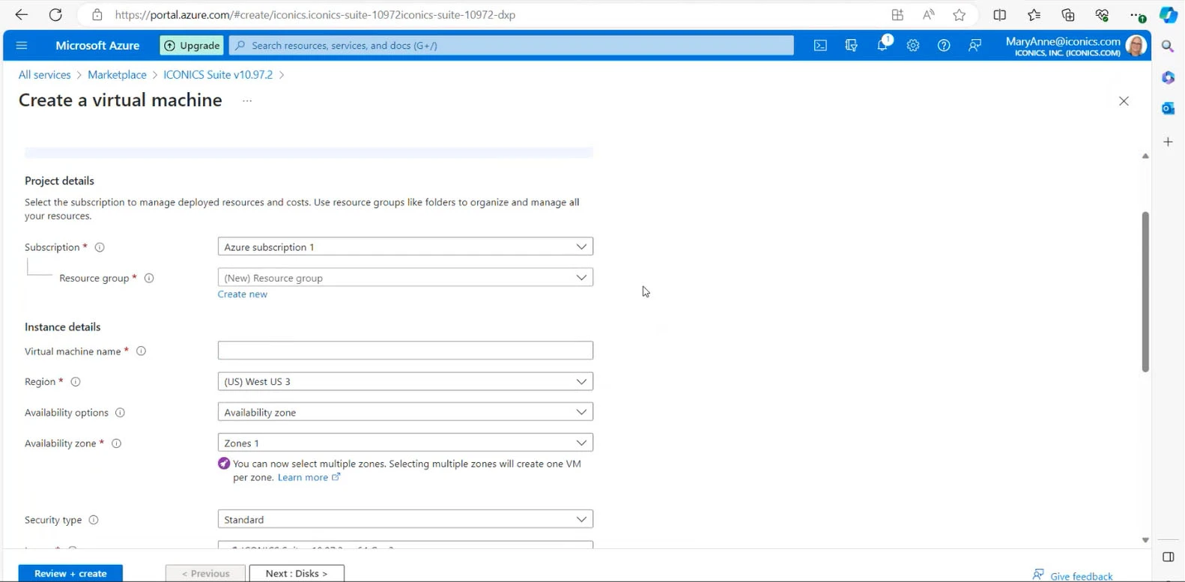Click the info icon beside Virtual machine name

[141, 351]
